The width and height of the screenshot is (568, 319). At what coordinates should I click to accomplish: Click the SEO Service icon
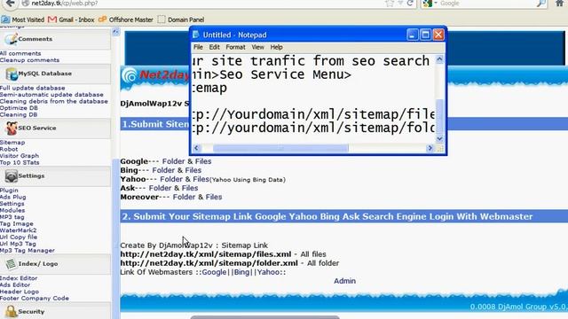(12, 128)
